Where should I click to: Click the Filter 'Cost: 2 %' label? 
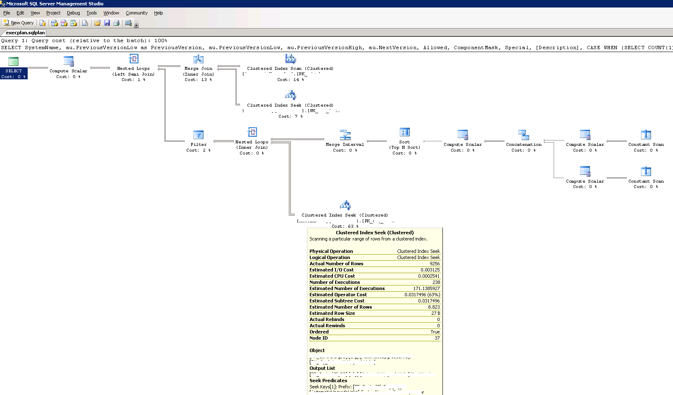[198, 150]
